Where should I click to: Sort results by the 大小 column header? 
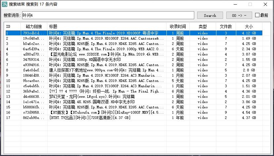pos(249,26)
